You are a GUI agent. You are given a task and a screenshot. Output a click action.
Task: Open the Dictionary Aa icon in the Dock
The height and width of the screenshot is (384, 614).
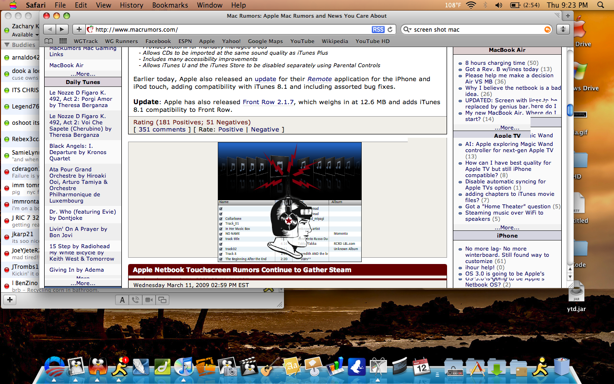292,367
